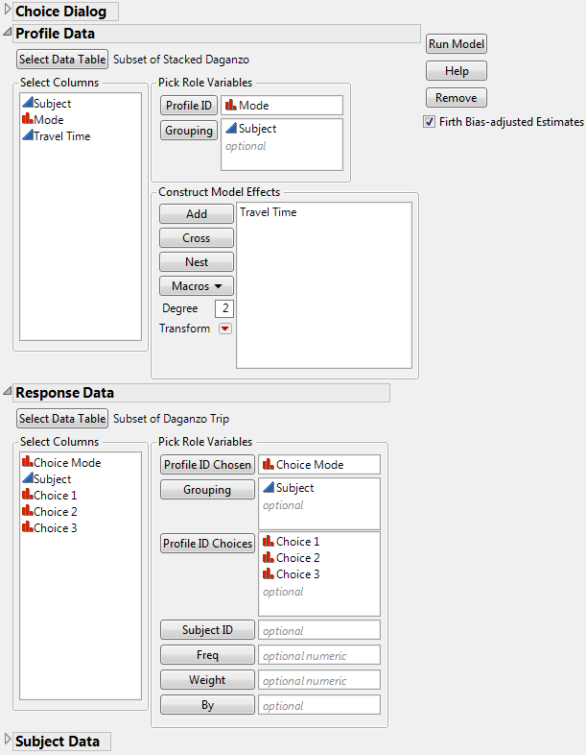Select Travel Time in Construct Model Effects list
The image size is (586, 755).
click(x=269, y=212)
